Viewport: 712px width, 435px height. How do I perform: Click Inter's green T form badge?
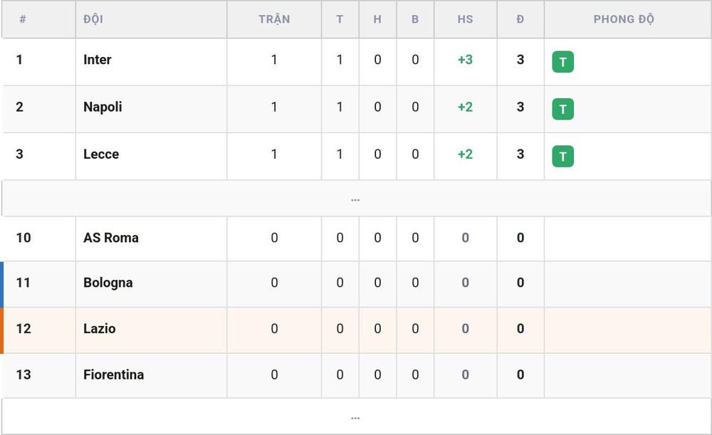click(x=562, y=62)
